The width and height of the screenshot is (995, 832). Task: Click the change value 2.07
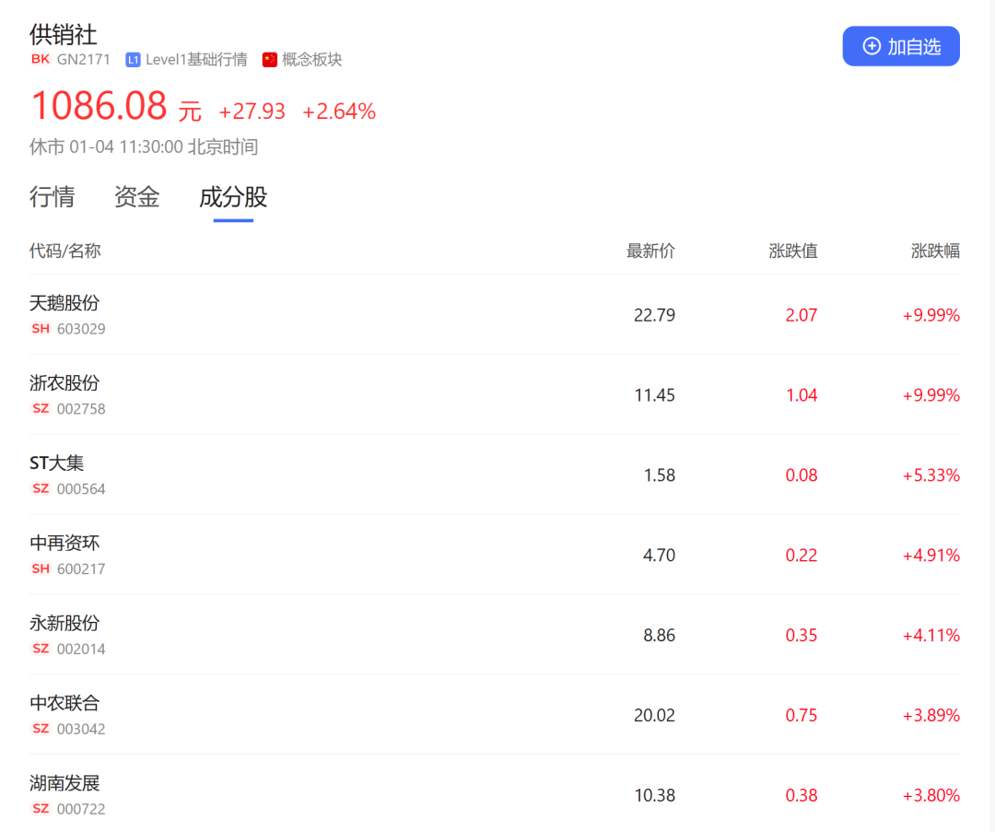coord(802,315)
